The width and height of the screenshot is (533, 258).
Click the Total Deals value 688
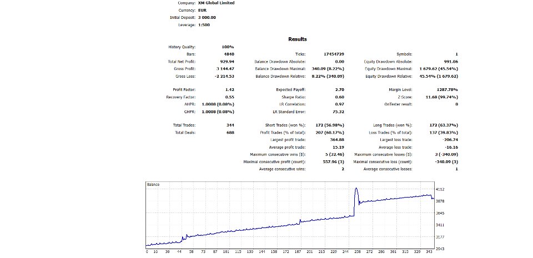(x=230, y=133)
